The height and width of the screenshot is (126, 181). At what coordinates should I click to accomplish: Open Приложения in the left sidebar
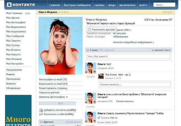click(x=13, y=79)
